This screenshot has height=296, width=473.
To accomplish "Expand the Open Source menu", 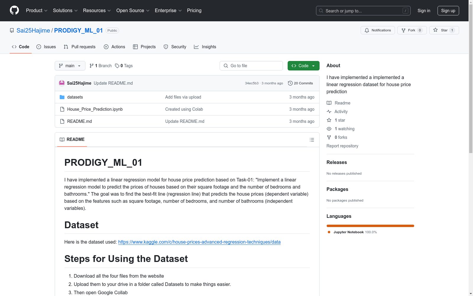I will coord(133,10).
